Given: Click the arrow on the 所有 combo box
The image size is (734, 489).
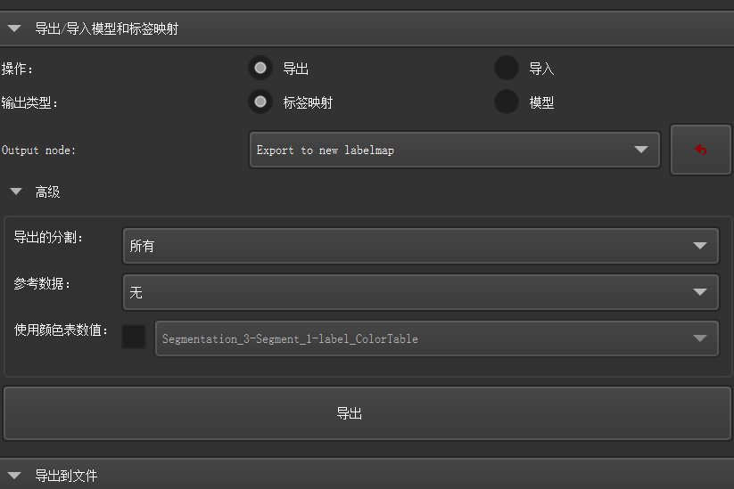Looking at the screenshot, I should [699, 246].
